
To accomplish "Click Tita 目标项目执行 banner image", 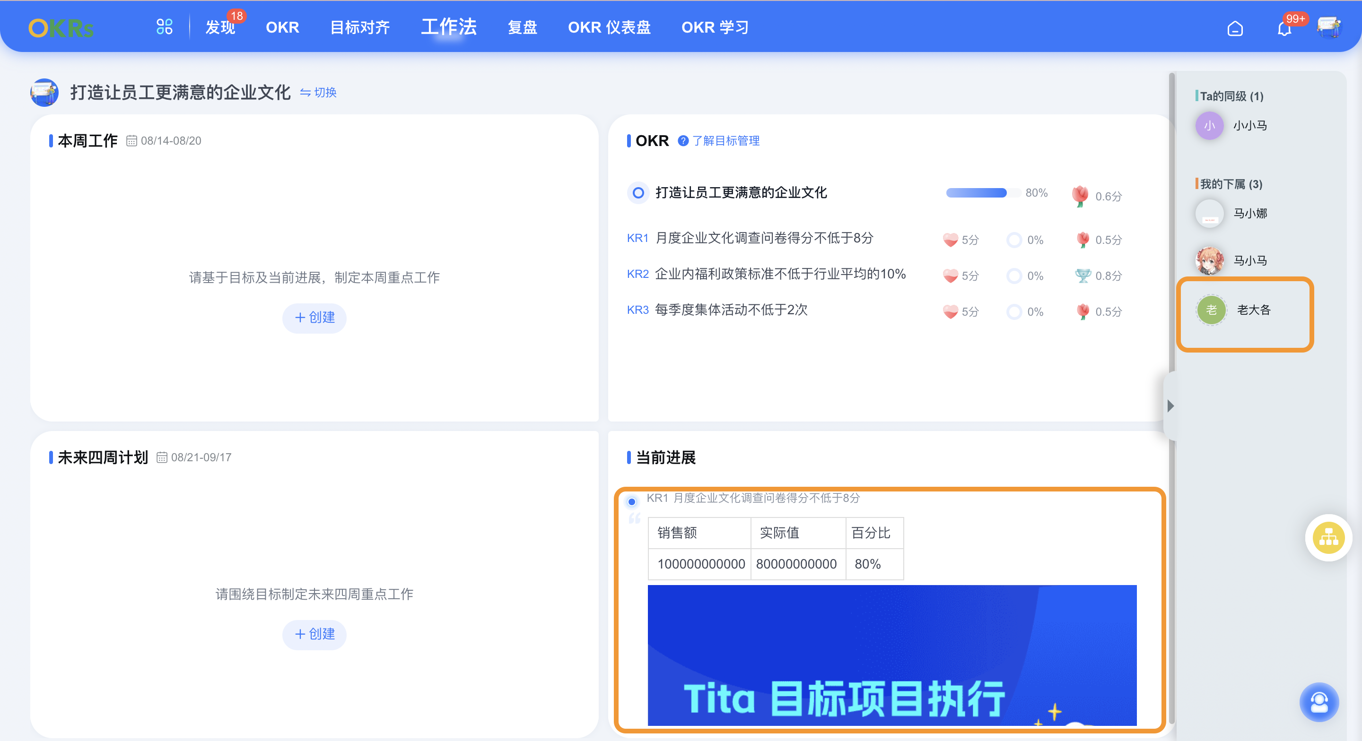I will pyautogui.click(x=892, y=655).
